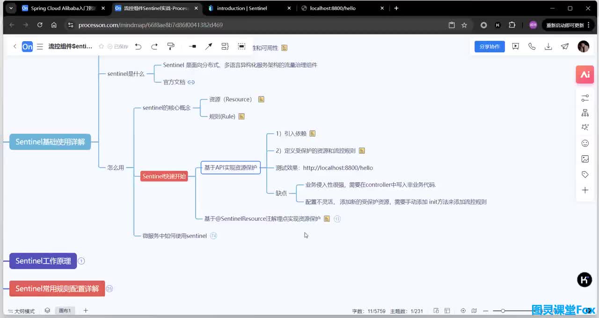
Task: Open the magic theme icon
Action: [585, 127]
